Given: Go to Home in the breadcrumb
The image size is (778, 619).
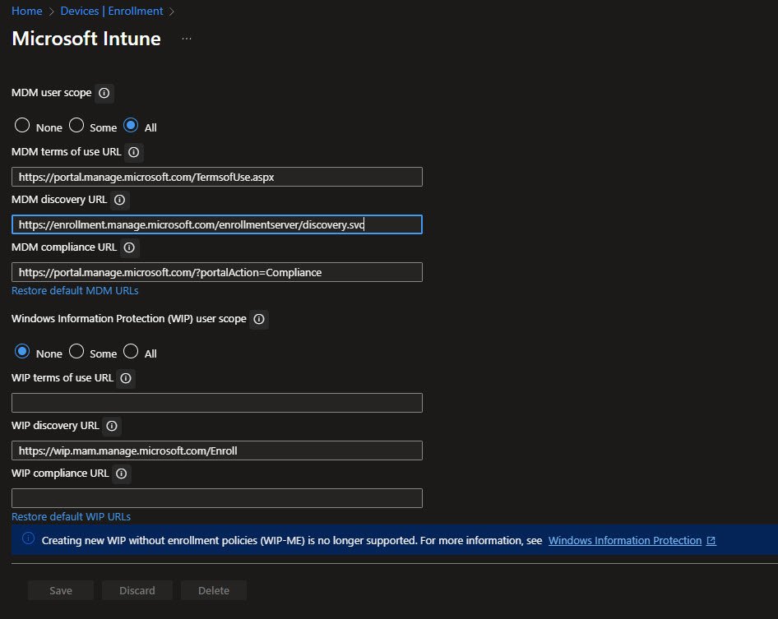Looking at the screenshot, I should (x=25, y=11).
